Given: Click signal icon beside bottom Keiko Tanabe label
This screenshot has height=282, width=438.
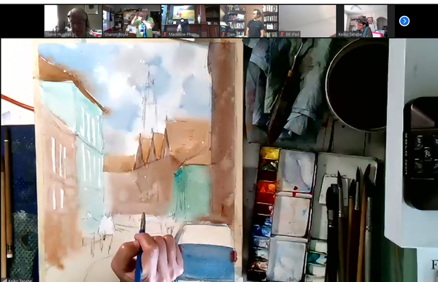Looking at the screenshot, I should [4, 280].
